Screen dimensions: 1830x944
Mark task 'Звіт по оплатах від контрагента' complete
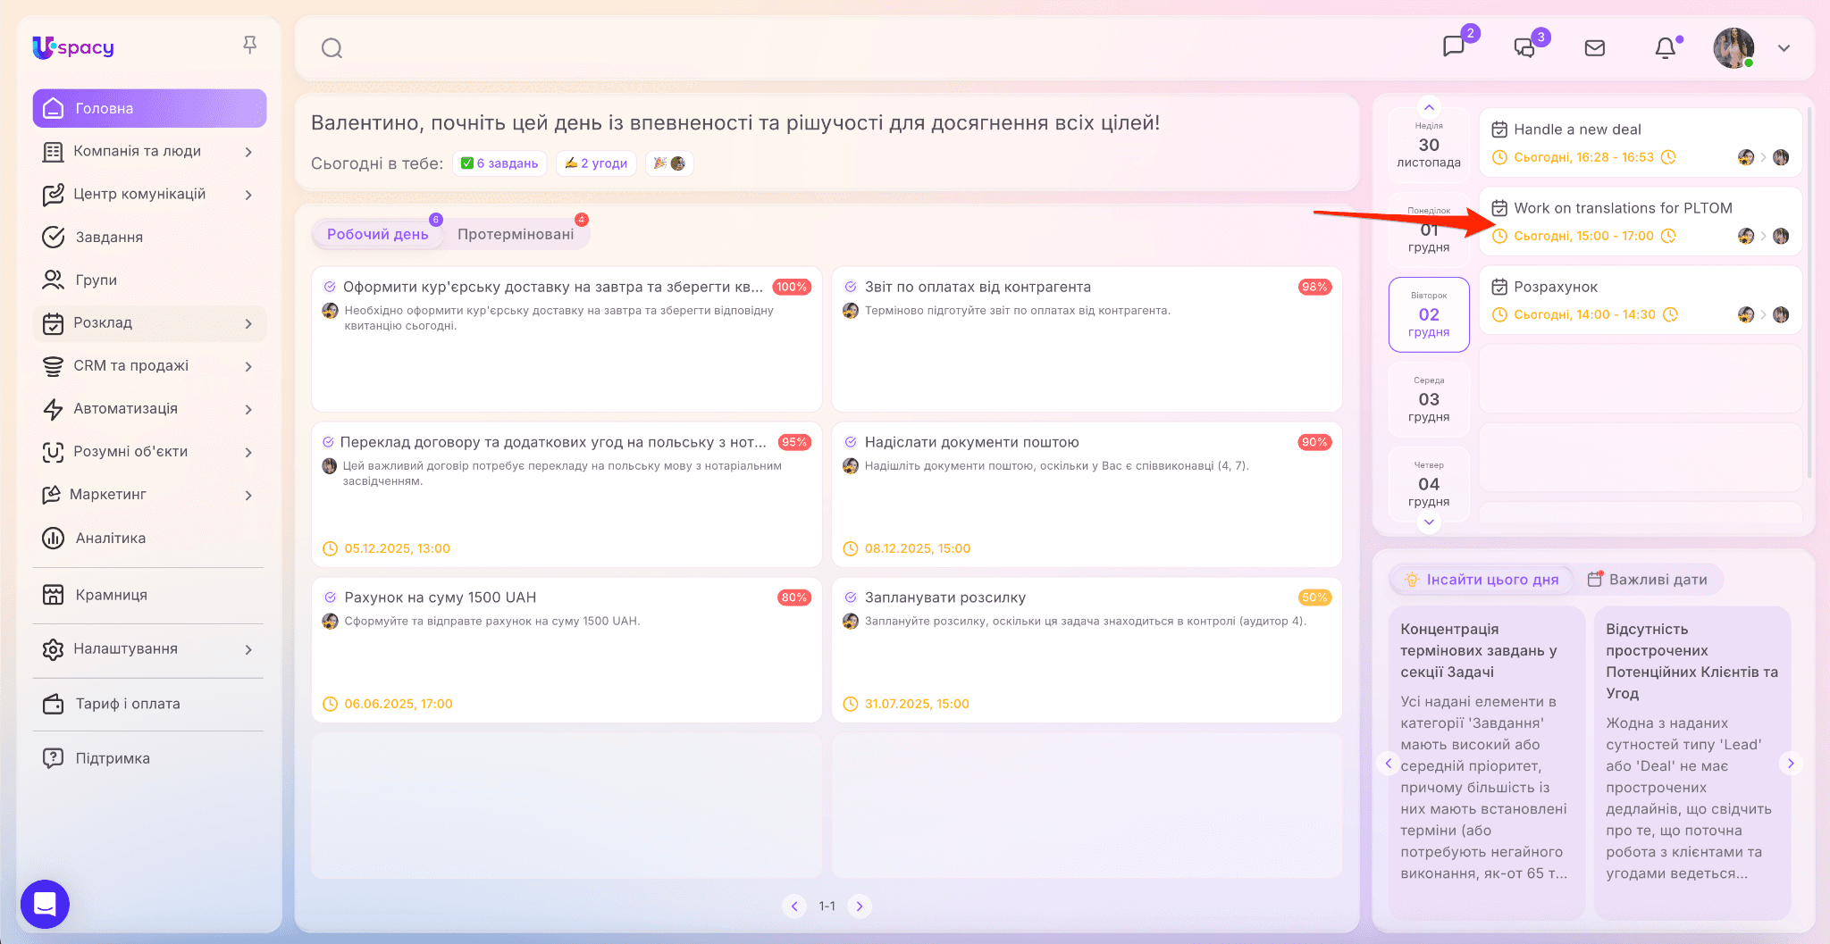pos(851,287)
